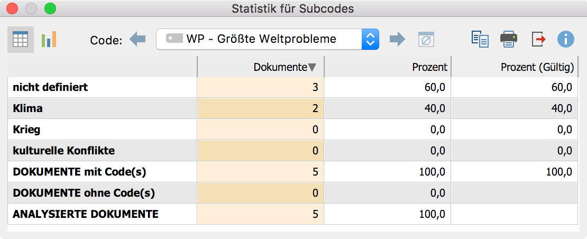
Task: Open the blue info help icon
Action: click(566, 39)
